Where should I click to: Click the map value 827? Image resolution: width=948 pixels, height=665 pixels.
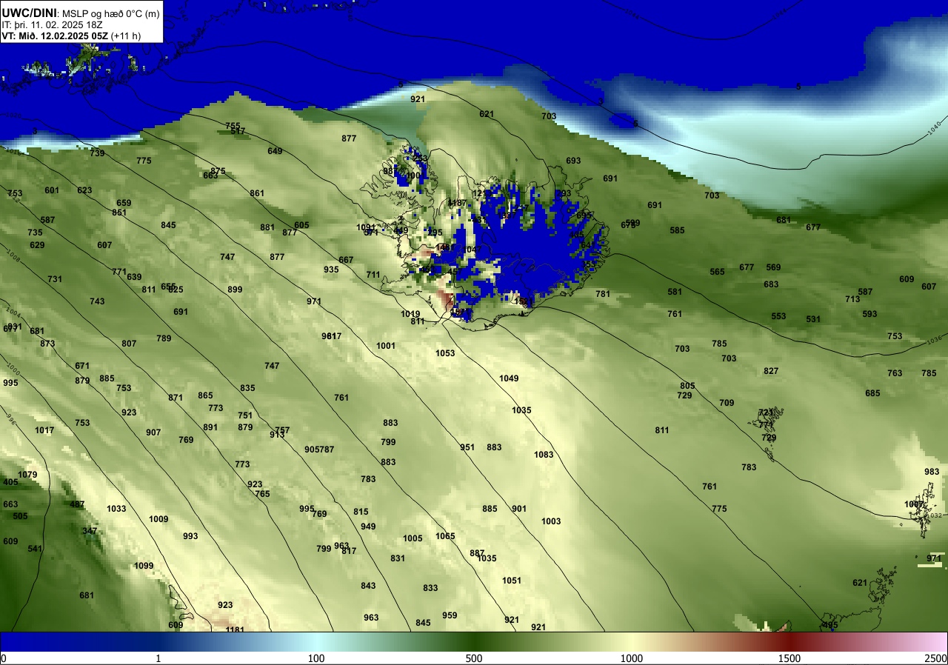(771, 371)
